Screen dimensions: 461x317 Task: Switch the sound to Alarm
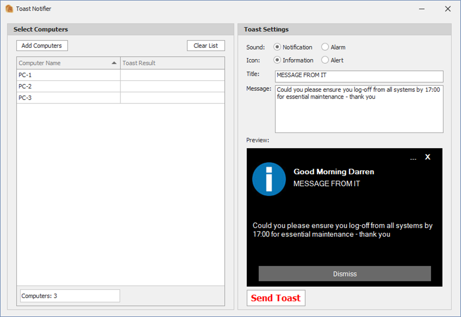(325, 47)
